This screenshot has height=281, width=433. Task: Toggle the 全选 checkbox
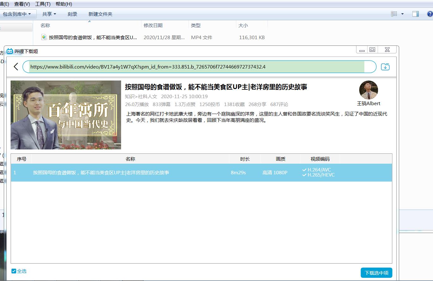(14, 271)
